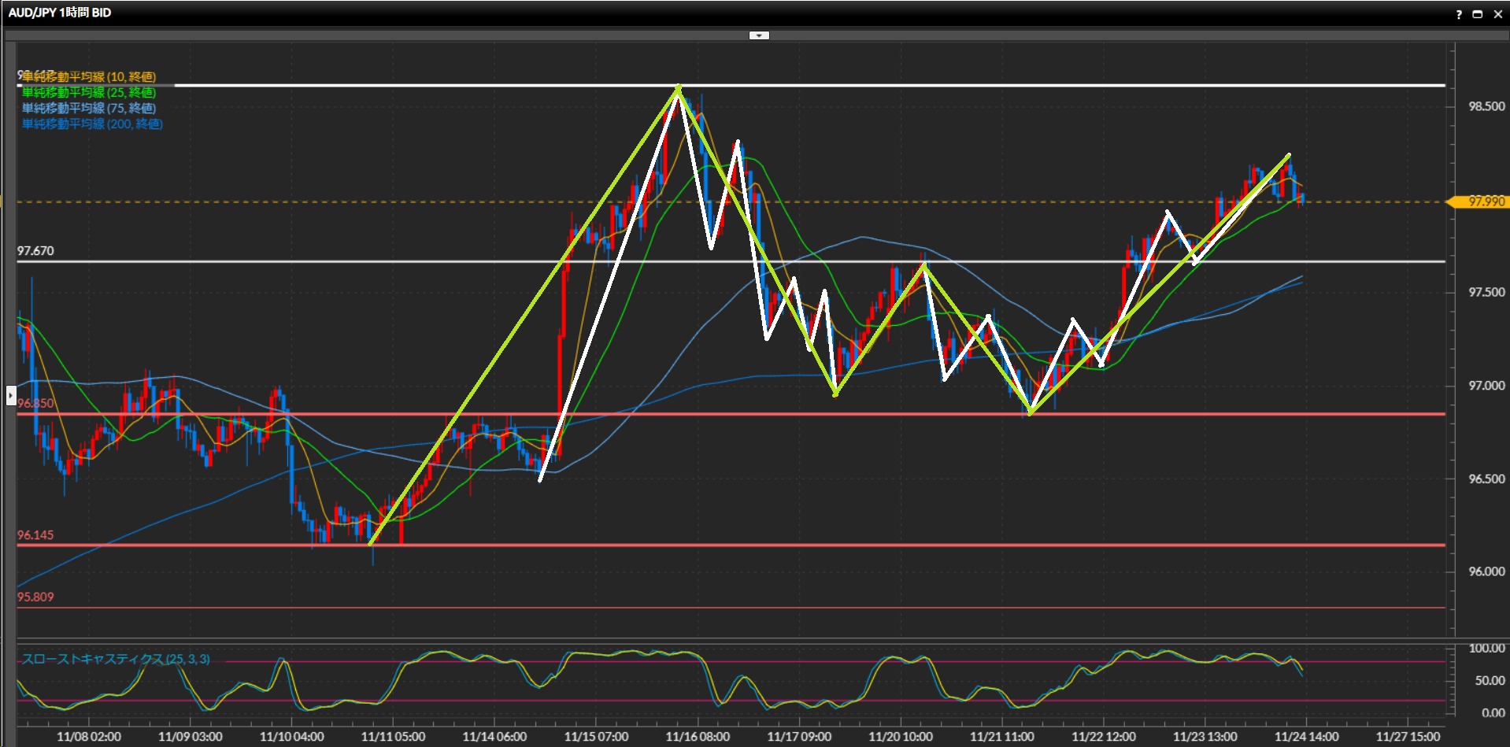The image size is (1510, 747).
Task: Click the 50.00 stochastics scale label
Action: pos(1490,680)
